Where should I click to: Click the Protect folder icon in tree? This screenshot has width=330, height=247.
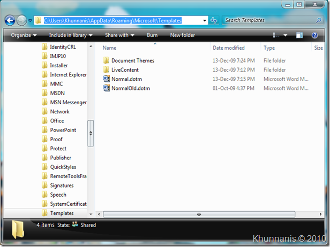point(44,148)
